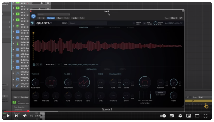Click the play sample icon beside Root Note

[41, 64]
